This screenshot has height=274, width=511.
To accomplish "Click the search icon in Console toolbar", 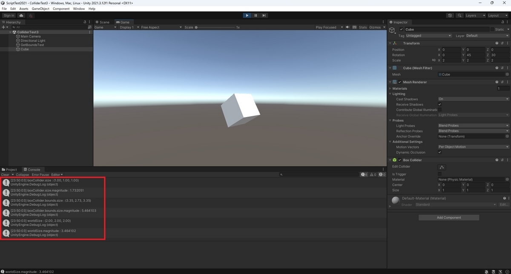I will coord(281,174).
